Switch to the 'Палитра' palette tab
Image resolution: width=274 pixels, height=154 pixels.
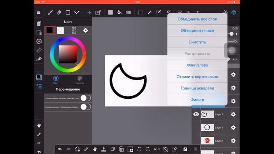tap(80, 80)
